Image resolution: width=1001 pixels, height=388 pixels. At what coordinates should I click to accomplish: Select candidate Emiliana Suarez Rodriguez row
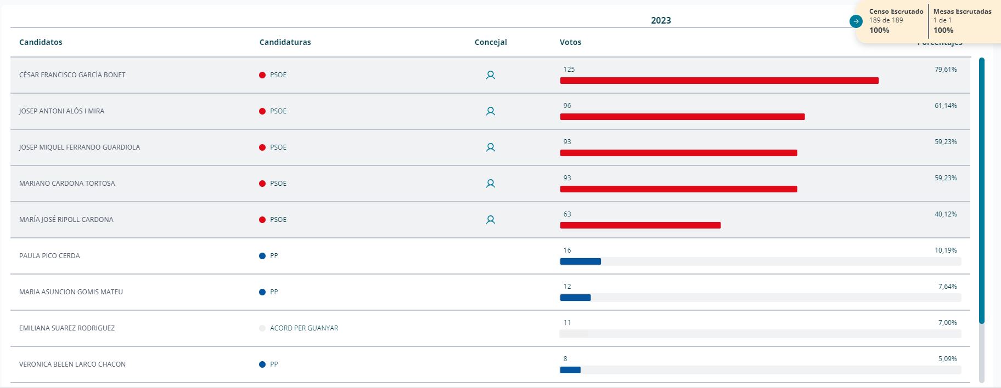pyautogui.click(x=67, y=328)
